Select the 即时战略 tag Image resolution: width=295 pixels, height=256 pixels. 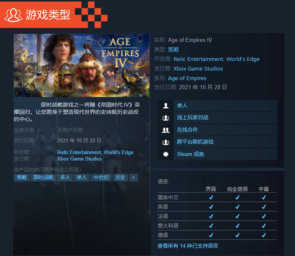43,178
